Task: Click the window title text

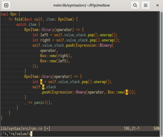Action: coord(81,5)
